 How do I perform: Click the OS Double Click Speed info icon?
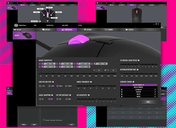point(138,60)
